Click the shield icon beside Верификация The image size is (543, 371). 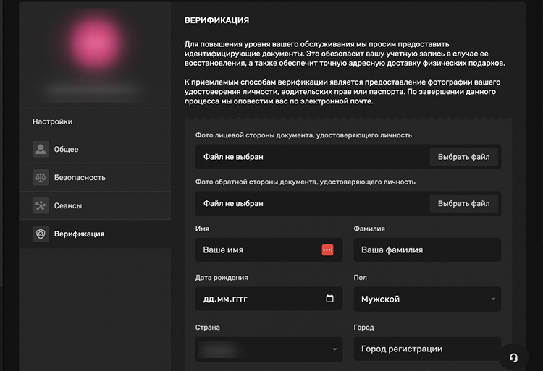[x=41, y=234]
